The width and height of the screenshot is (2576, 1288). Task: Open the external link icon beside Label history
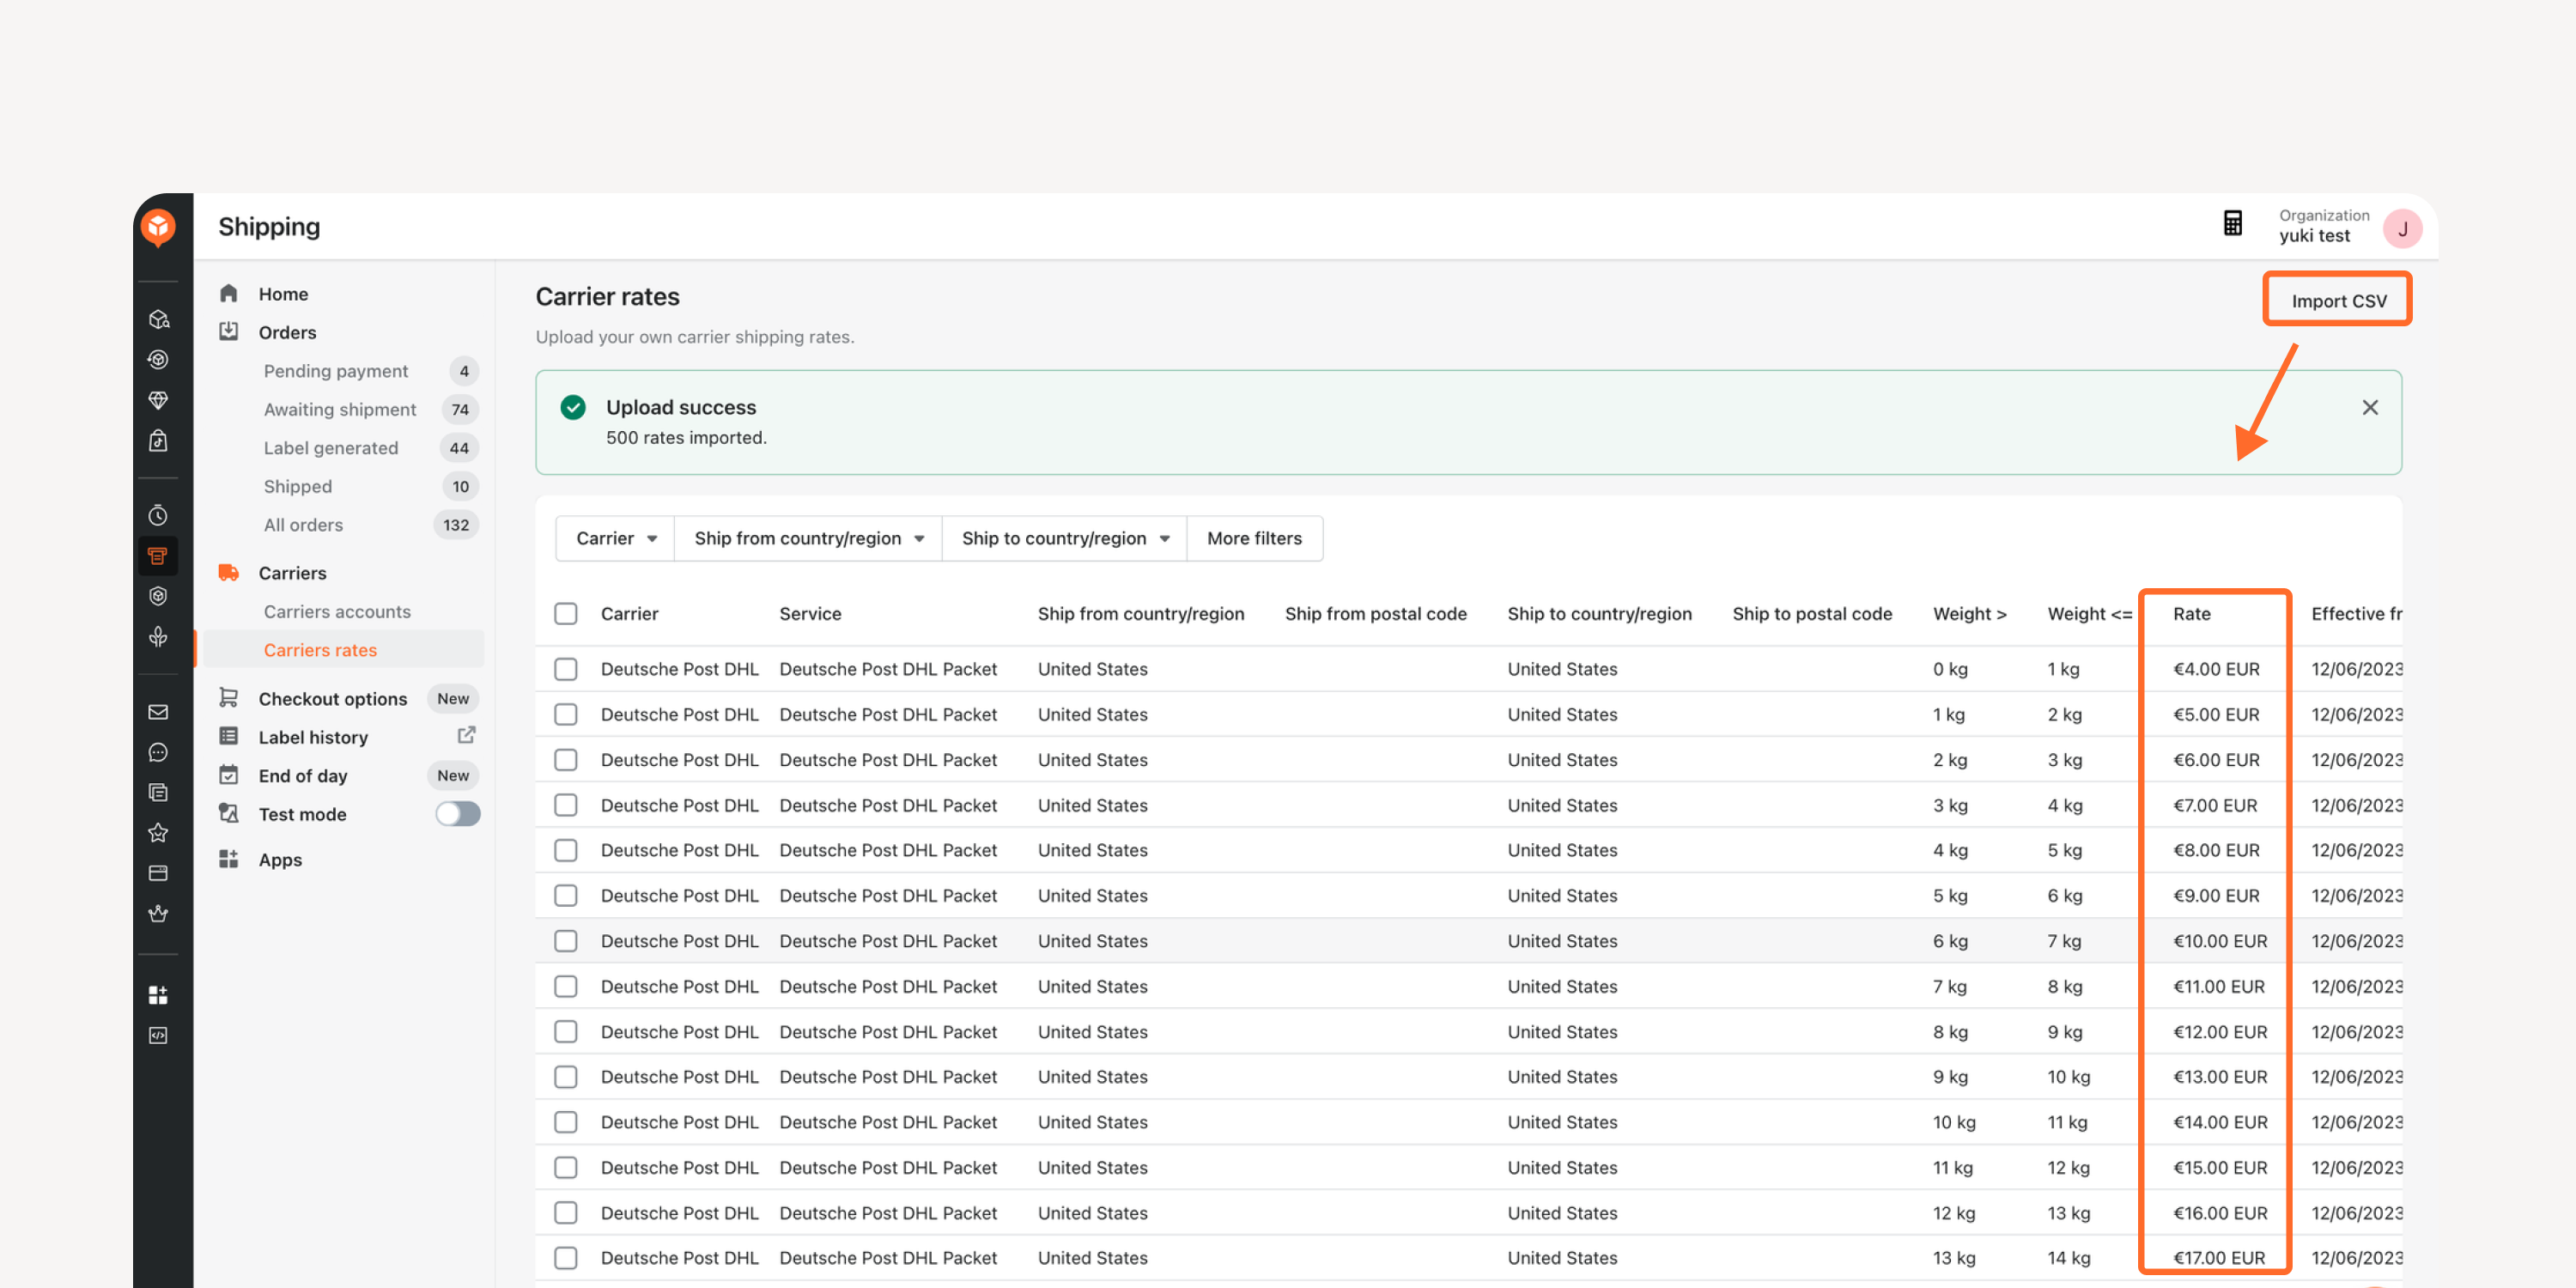click(466, 735)
